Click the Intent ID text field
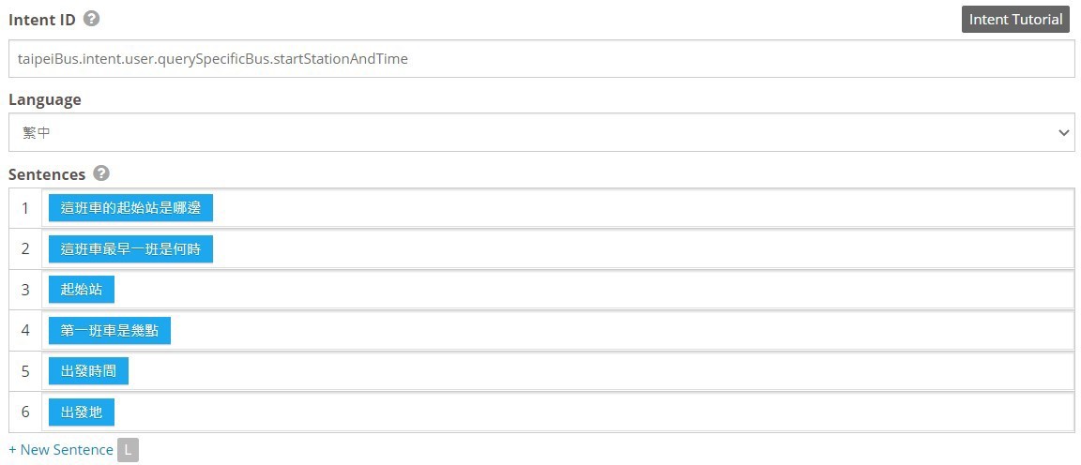Screen dimensions: 1081x465 (x=541, y=58)
